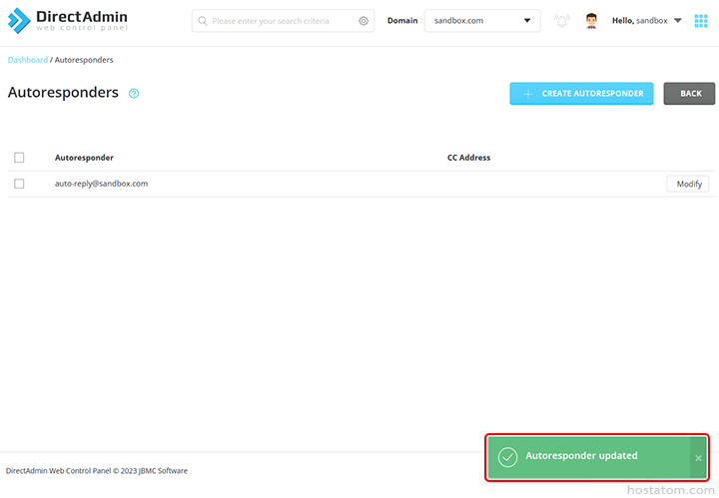This screenshot has width=719, height=498.
Task: Sort by the Autoresponder column header
Action: coord(84,158)
